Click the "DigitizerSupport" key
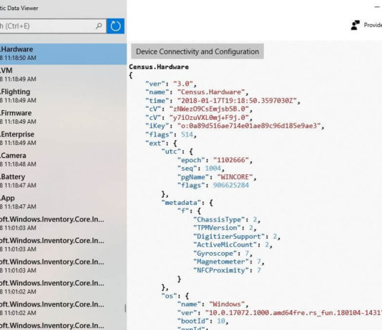This screenshot has height=330, width=382. (x=229, y=236)
